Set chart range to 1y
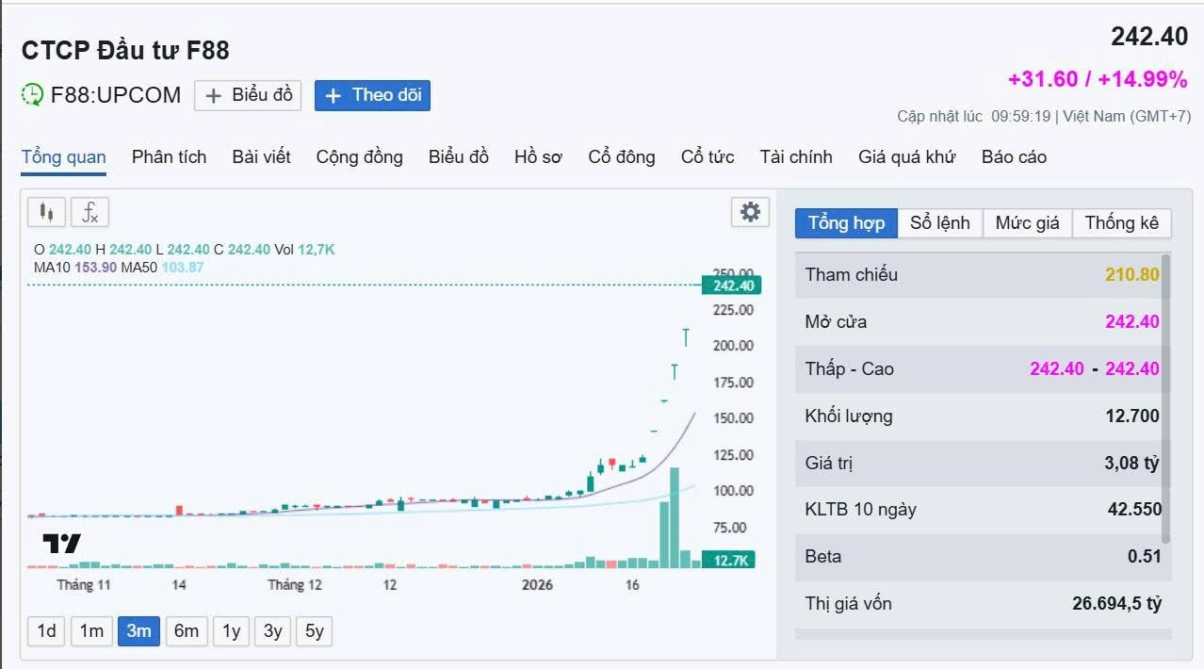The image size is (1204, 669). [x=232, y=631]
